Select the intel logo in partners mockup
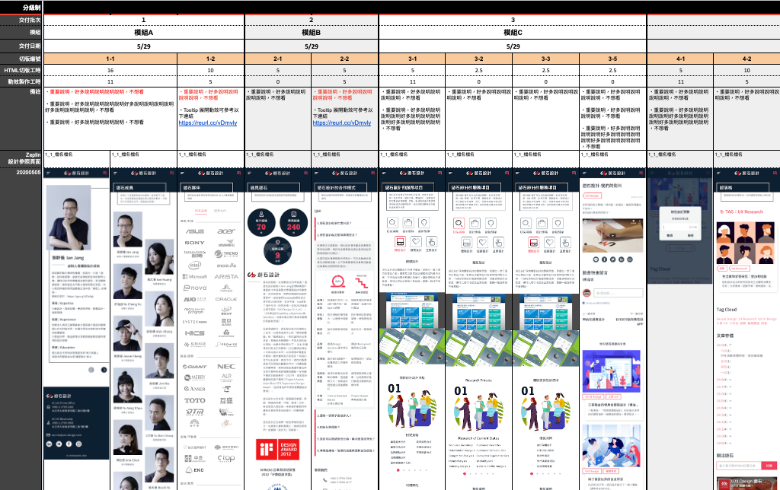This screenshot has width=780, height=490. point(194,265)
